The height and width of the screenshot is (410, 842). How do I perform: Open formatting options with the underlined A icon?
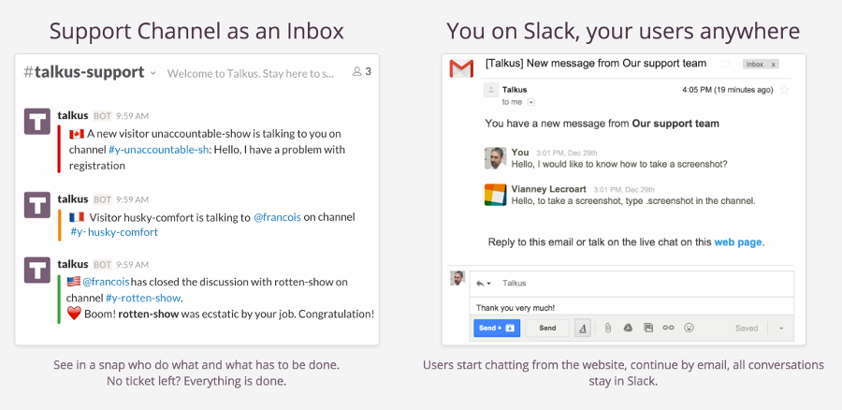point(583,328)
